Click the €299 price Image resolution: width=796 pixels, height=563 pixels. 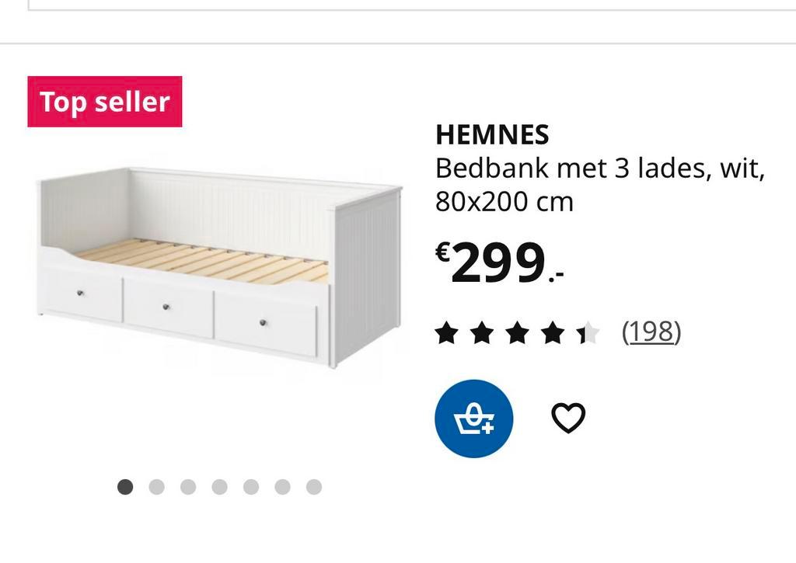pyautogui.click(x=498, y=263)
